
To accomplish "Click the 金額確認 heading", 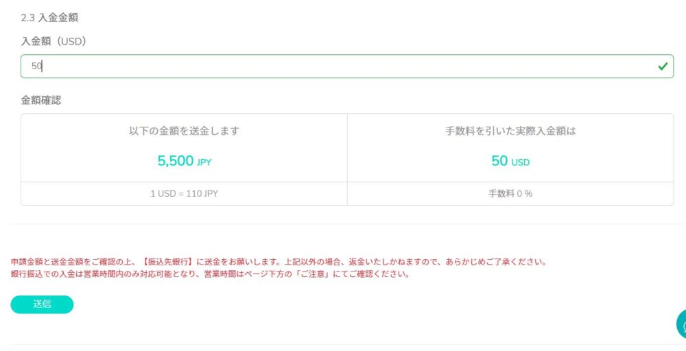I will 41,100.
